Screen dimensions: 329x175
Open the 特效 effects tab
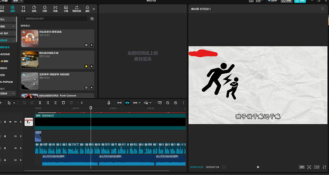(x=45, y=9)
